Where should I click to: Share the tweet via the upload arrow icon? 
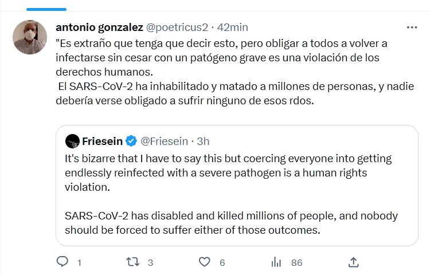[x=354, y=262]
